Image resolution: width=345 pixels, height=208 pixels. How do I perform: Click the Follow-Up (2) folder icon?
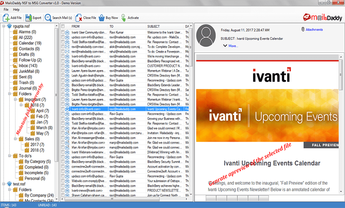pos(15,60)
